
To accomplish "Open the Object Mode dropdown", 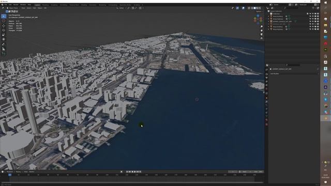I will click(x=13, y=8).
